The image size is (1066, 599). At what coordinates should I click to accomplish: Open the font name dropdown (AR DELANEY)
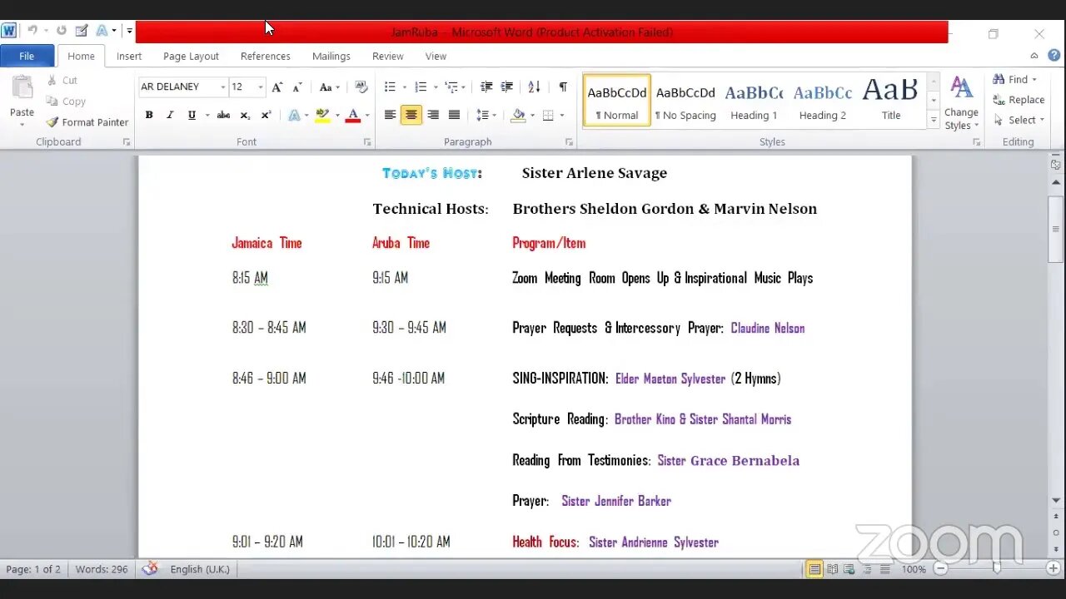pyautogui.click(x=223, y=87)
